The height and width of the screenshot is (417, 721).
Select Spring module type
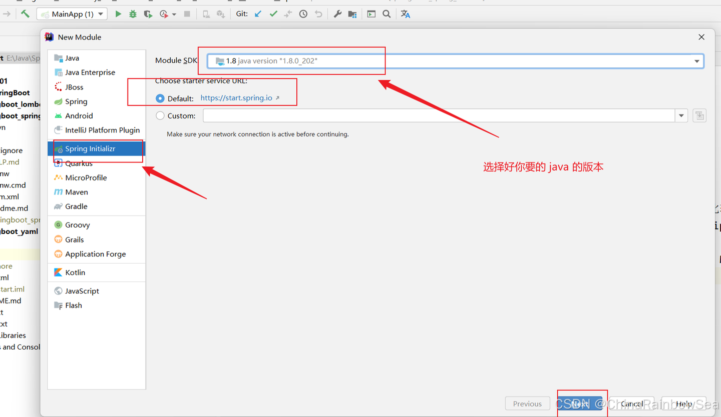[x=97, y=101]
